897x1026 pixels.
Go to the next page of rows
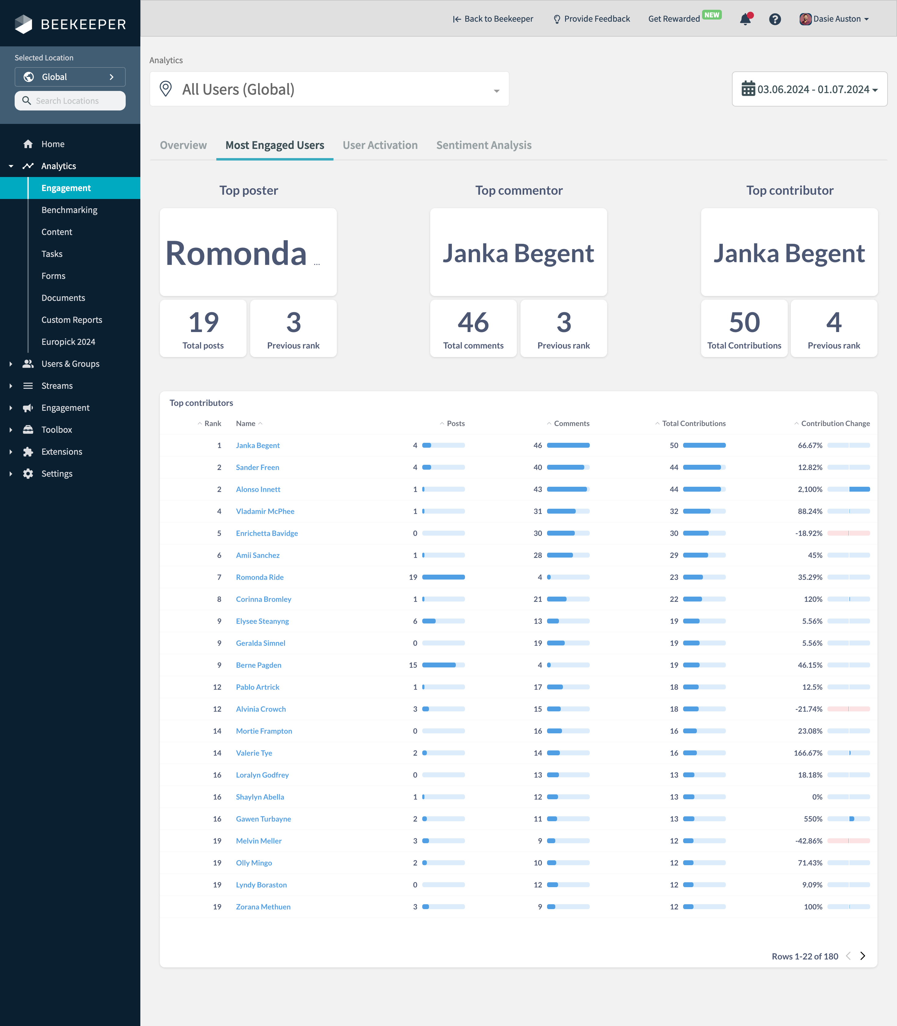pyautogui.click(x=863, y=956)
